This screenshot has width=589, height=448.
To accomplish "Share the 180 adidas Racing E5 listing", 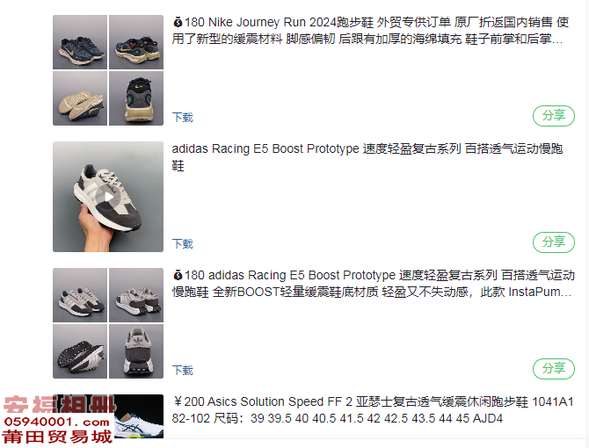I will click(554, 369).
